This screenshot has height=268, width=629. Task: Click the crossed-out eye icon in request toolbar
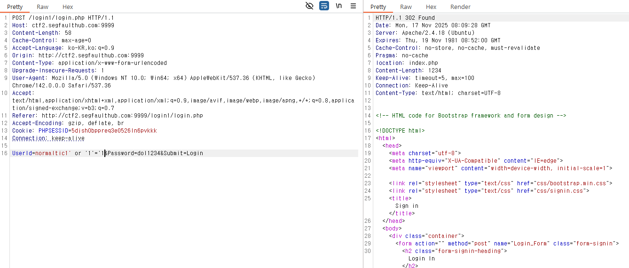(309, 6)
